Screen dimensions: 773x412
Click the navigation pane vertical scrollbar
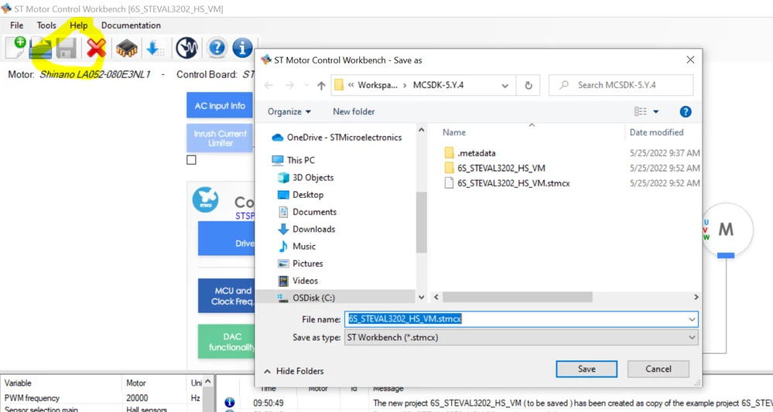pyautogui.click(x=421, y=223)
